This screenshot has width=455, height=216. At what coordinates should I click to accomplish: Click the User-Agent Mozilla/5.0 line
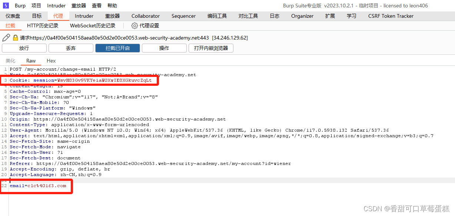[x=199, y=130]
